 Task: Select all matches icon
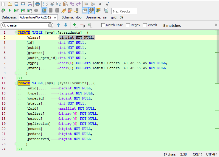90,25
